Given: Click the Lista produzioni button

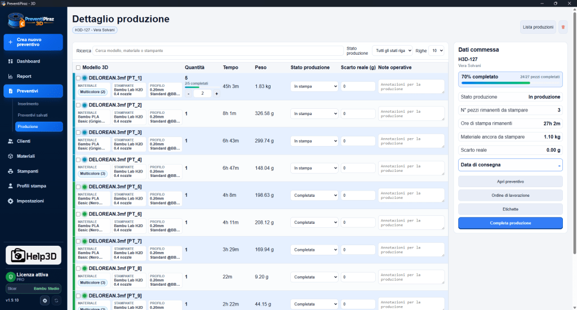Looking at the screenshot, I should pos(538,27).
